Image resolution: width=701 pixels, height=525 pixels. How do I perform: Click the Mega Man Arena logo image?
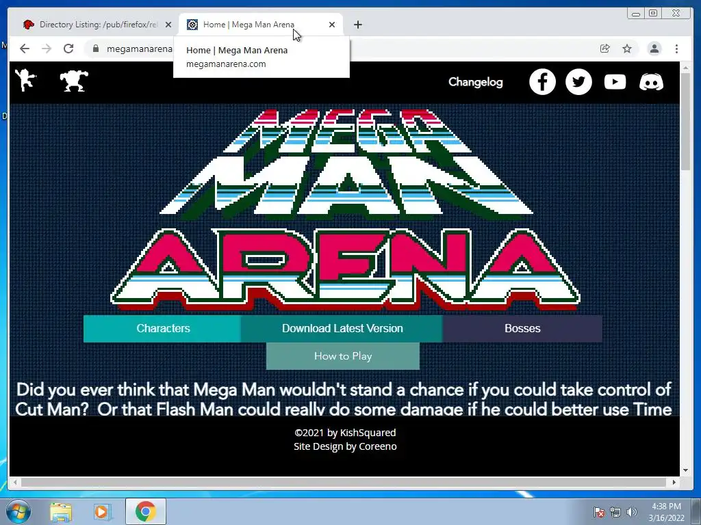point(345,210)
